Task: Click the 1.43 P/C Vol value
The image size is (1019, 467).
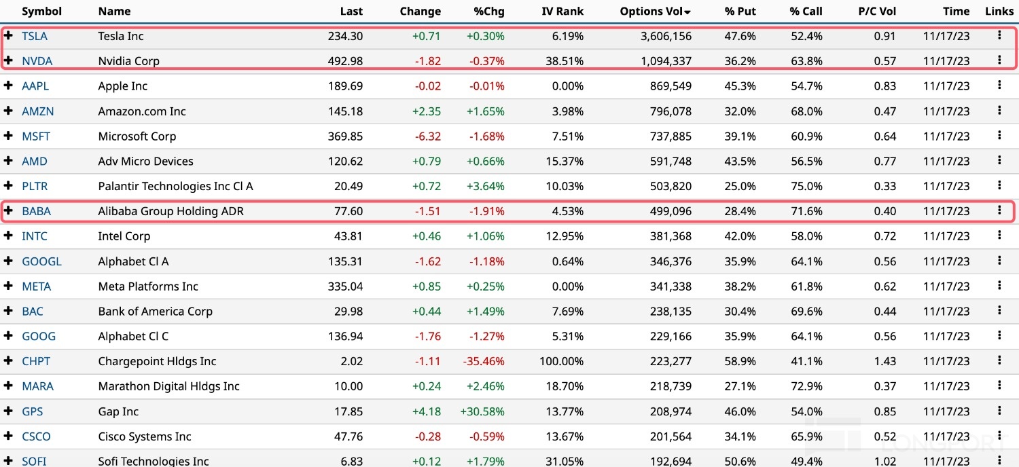Action: 885,362
